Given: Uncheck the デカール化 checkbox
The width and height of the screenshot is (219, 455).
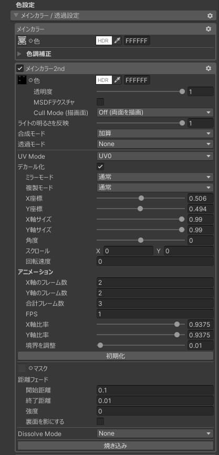Looking at the screenshot, I should point(100,167).
